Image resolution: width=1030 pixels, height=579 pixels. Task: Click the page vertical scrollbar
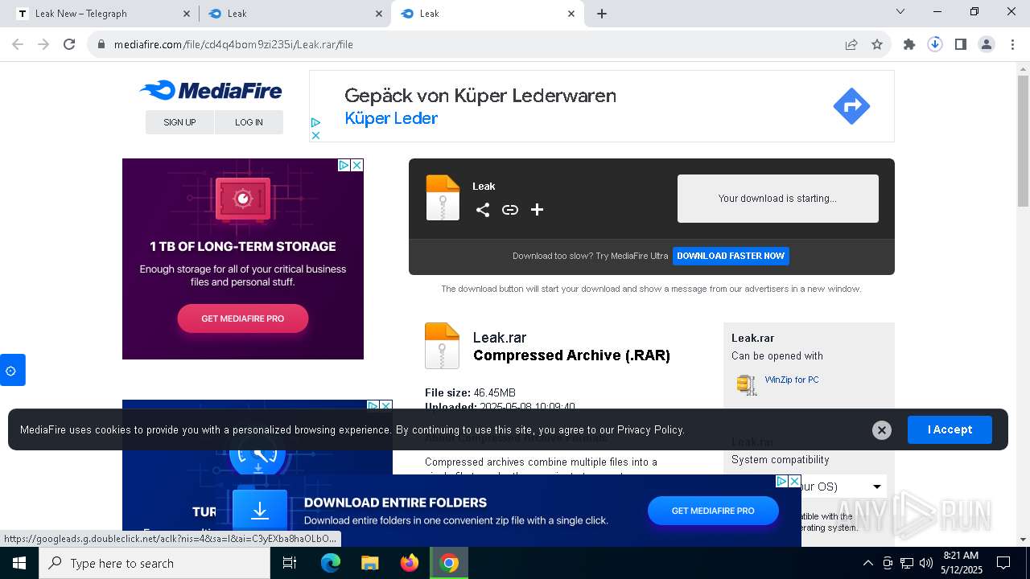pos(1023,141)
